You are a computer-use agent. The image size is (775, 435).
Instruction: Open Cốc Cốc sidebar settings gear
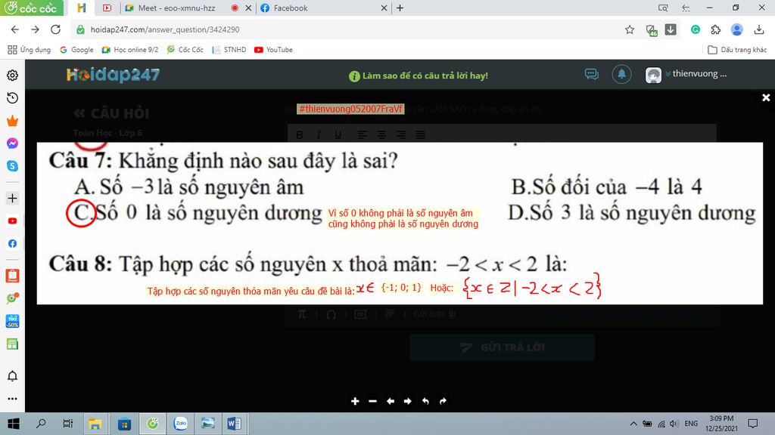tap(12, 75)
